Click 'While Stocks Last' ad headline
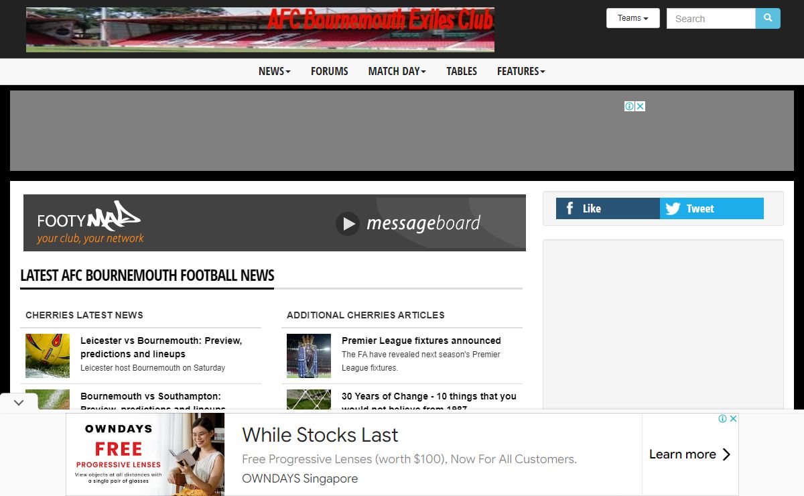The height and width of the screenshot is (496, 804). pos(320,435)
